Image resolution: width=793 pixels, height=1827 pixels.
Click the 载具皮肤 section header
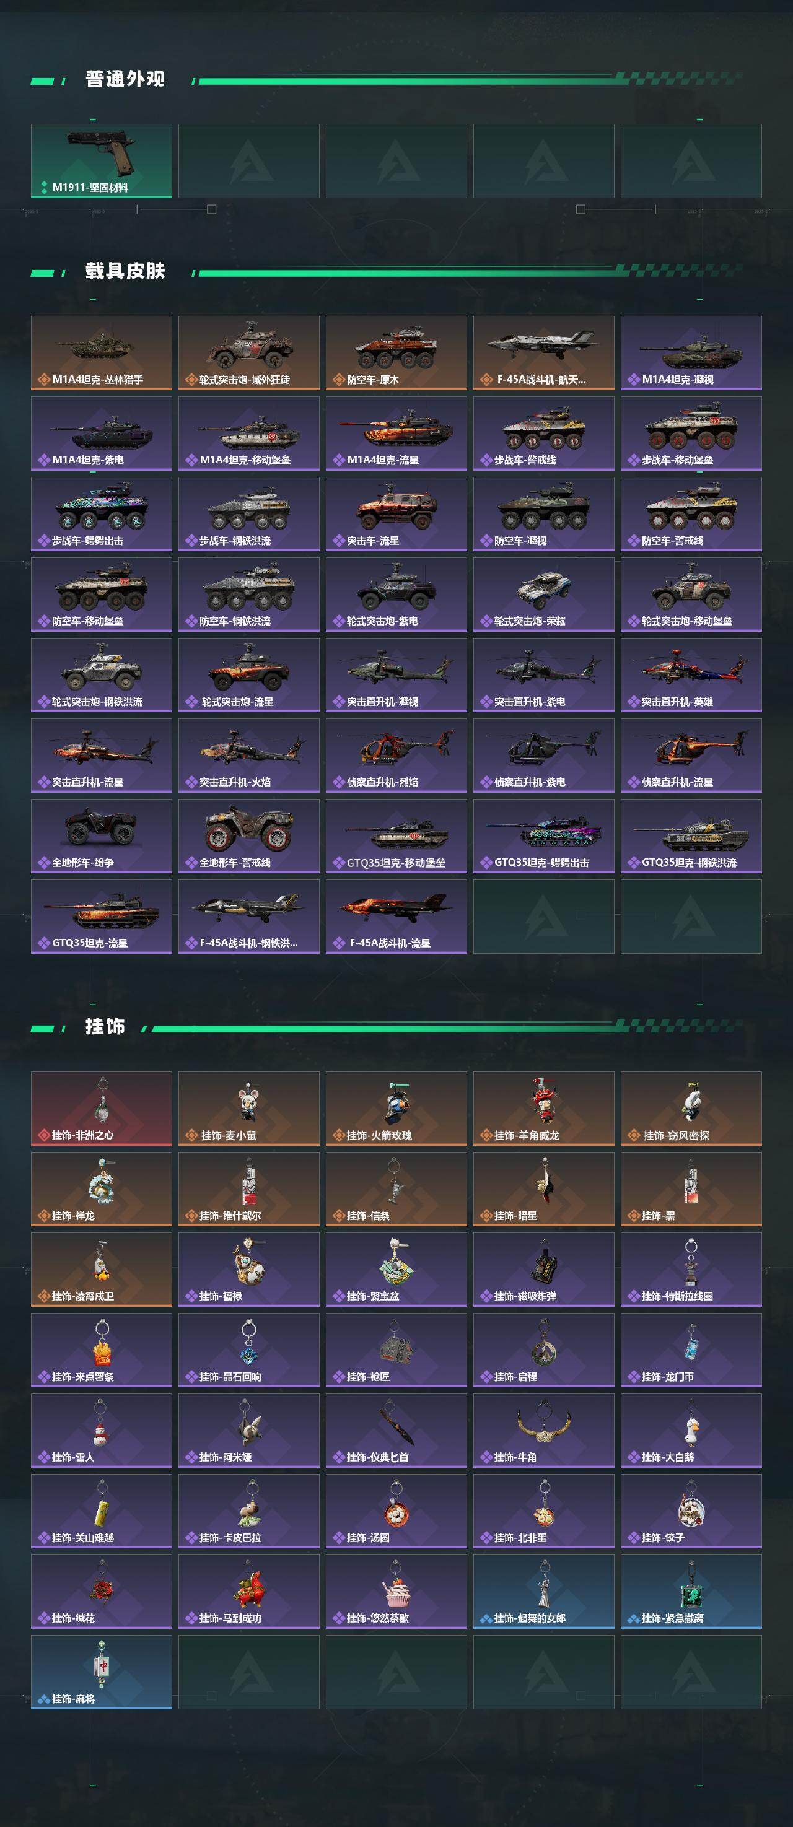pyautogui.click(x=125, y=271)
